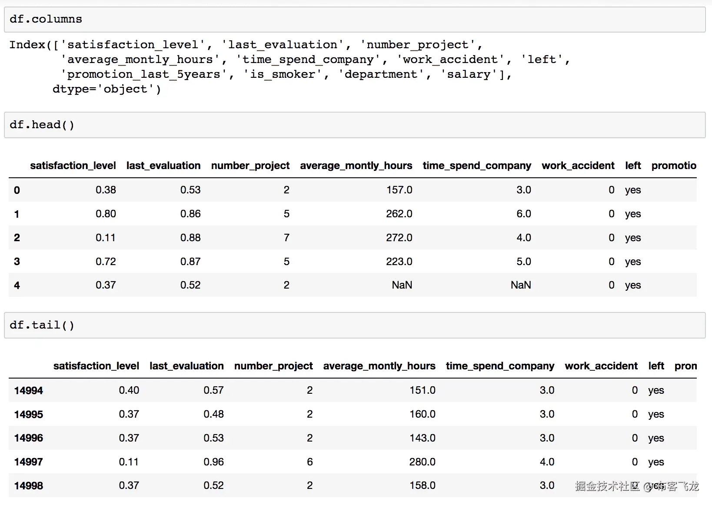Viewport: 712px width, 505px height.
Task: Select row index 14998 in tail output
Action: pos(28,485)
